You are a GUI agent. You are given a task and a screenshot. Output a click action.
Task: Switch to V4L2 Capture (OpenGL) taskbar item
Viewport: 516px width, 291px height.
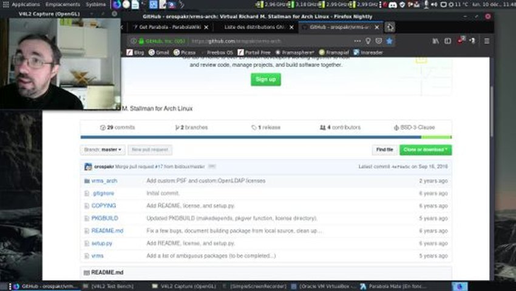(185, 286)
